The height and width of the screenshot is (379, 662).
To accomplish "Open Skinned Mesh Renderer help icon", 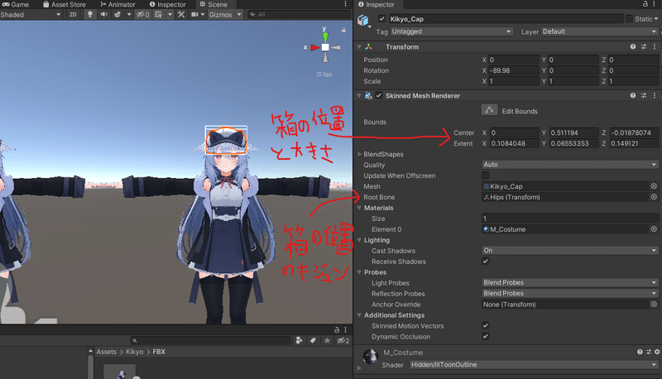I will coord(632,96).
